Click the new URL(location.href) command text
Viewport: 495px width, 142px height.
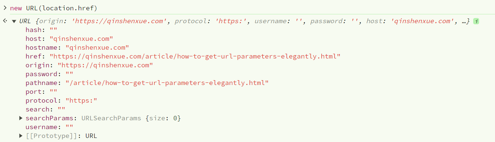[x=54, y=8]
